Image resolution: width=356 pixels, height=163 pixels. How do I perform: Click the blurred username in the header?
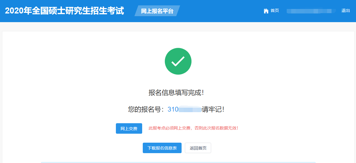[x=309, y=11]
